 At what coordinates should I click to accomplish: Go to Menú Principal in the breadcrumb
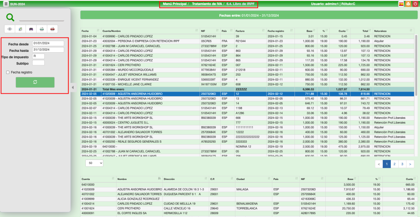pyautogui.click(x=175, y=4)
